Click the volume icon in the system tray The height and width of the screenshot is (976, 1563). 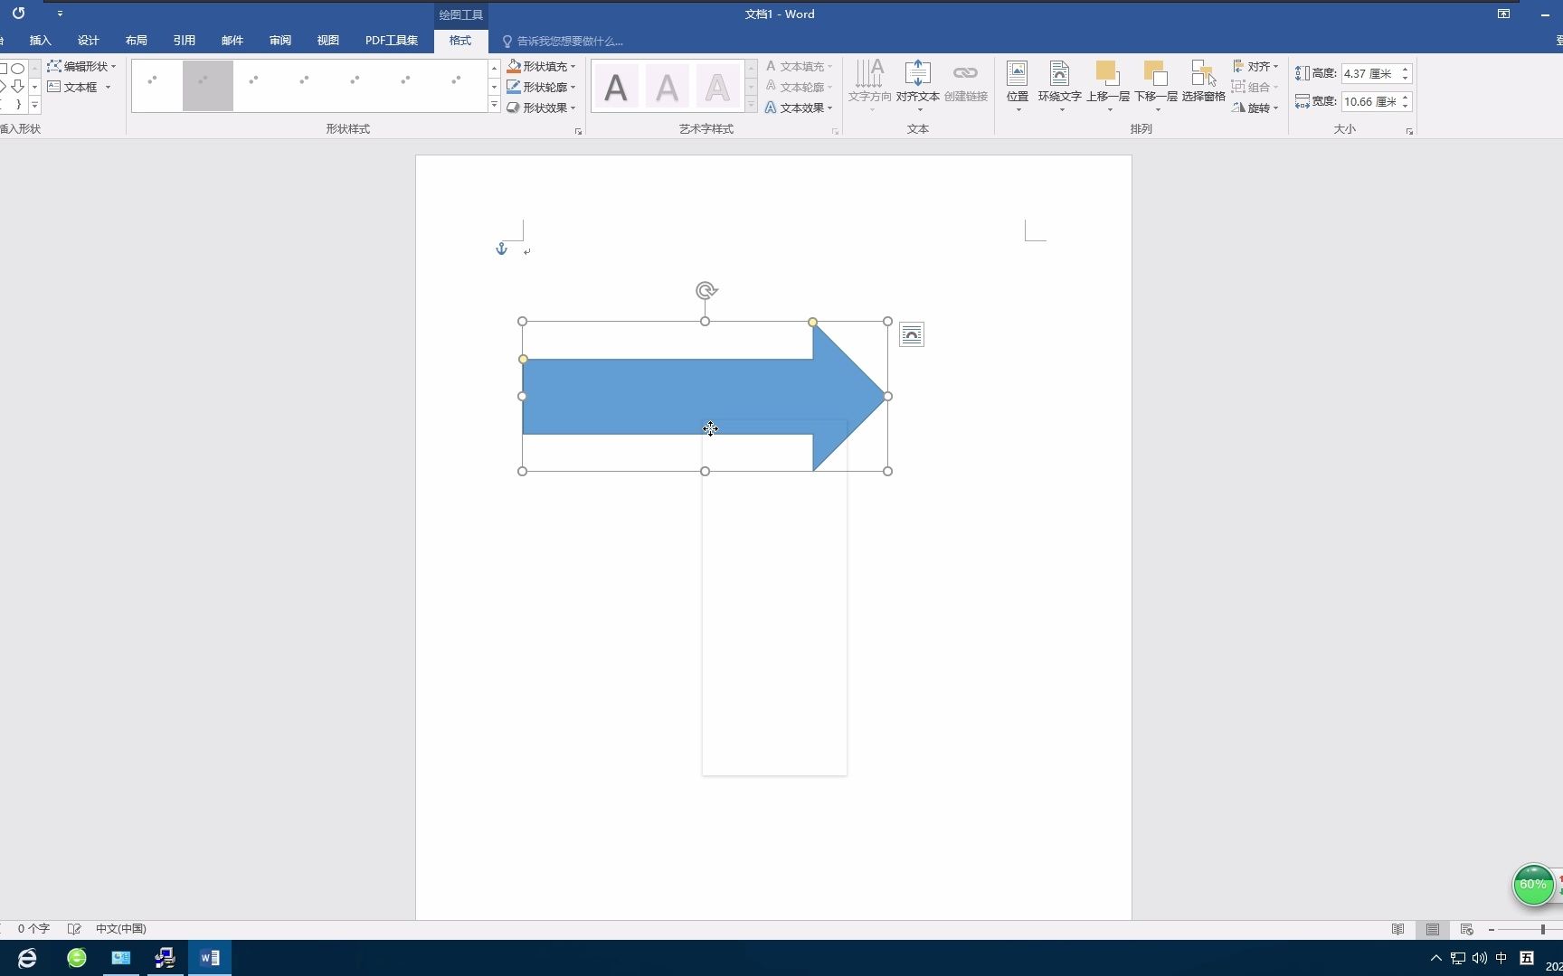pos(1480,958)
